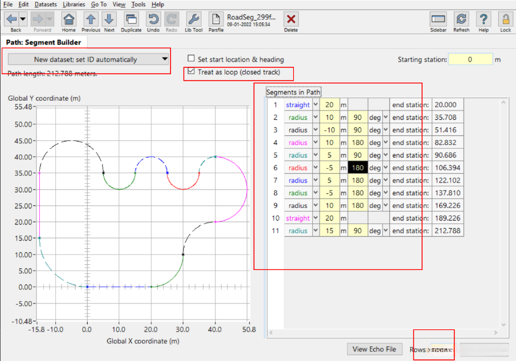516x361 pixels.
Task: Undo the last change
Action: coord(153,20)
